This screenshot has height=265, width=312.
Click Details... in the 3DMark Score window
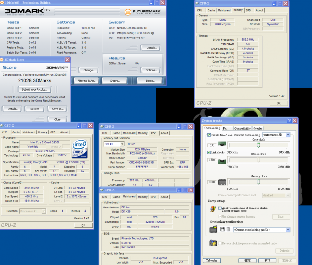point(13,109)
